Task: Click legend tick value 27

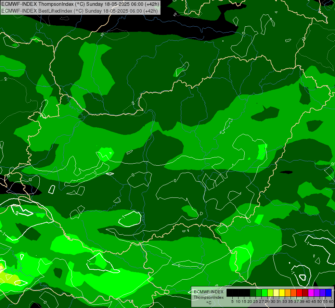Action: tap(261, 301)
